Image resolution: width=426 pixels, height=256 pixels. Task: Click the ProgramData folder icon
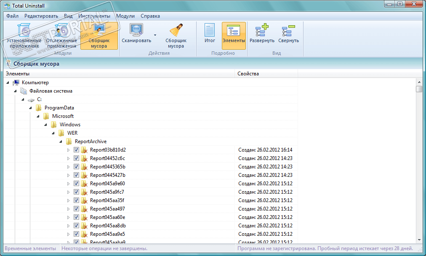click(39, 108)
